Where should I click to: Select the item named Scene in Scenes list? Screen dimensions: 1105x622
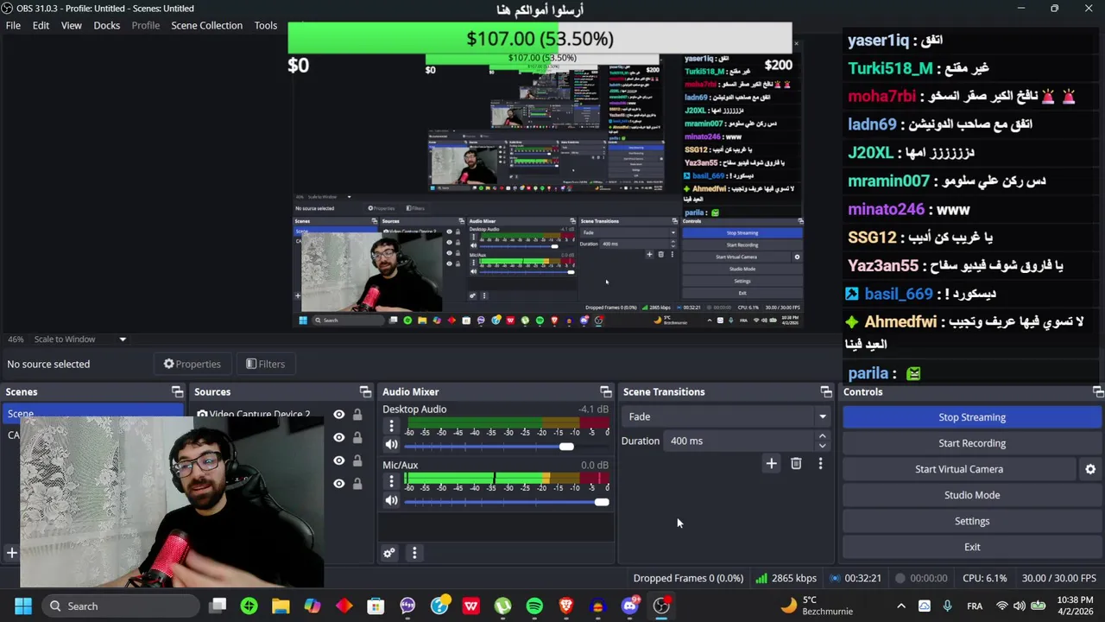pos(93,412)
